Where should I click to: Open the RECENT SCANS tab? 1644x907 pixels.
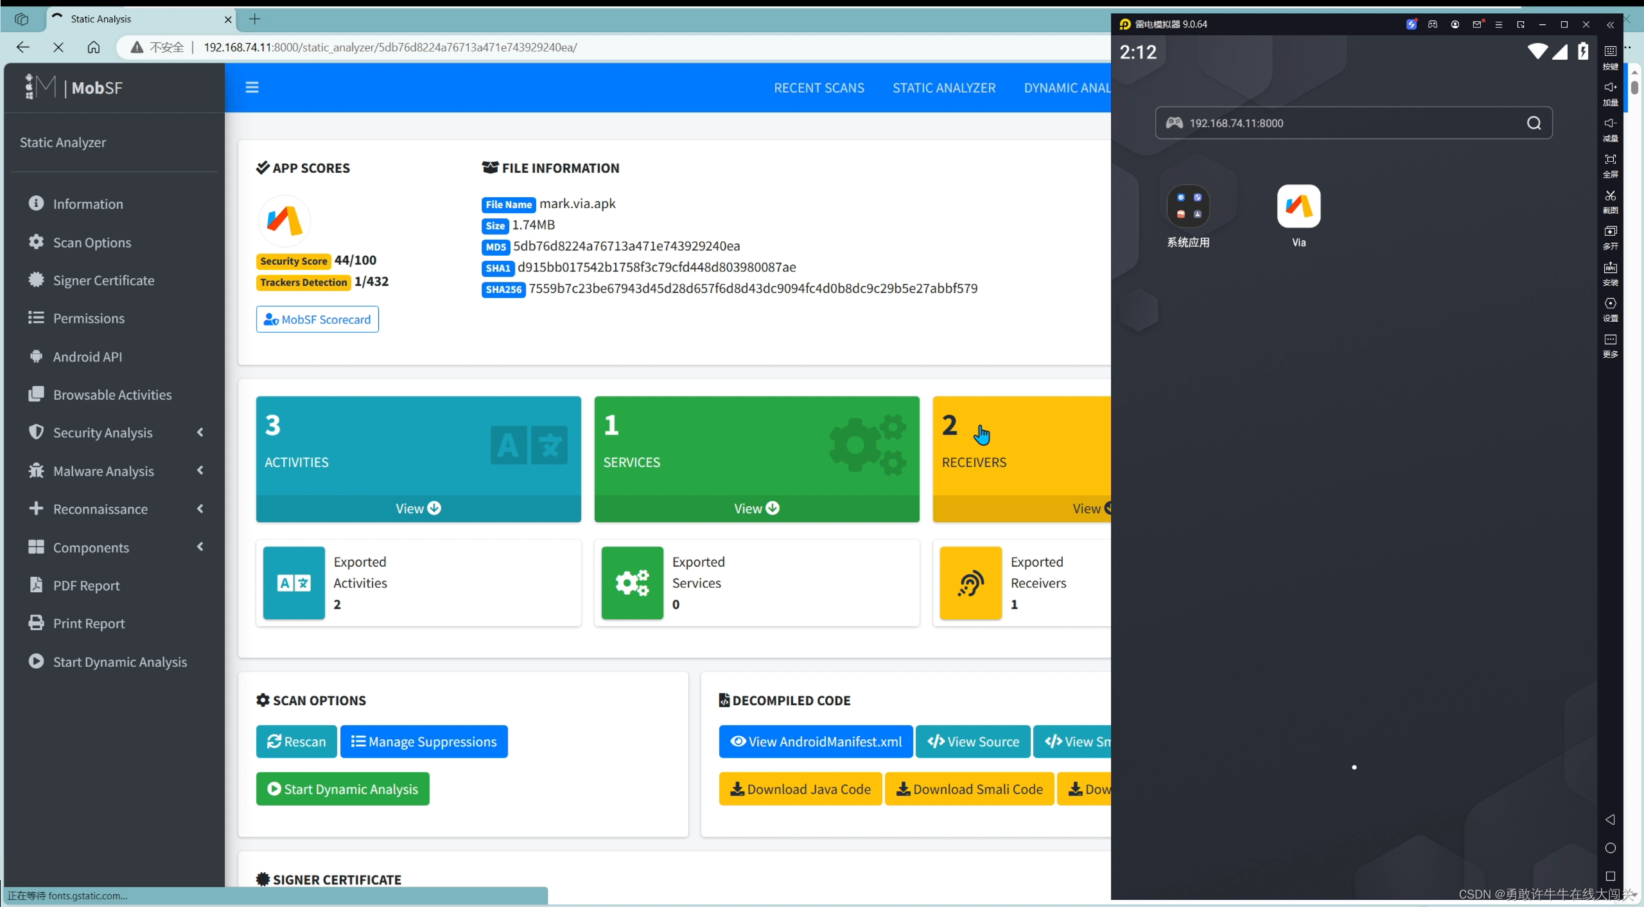(x=819, y=88)
